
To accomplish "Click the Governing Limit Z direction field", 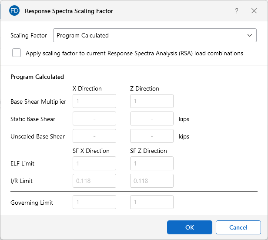I will 152,202.
